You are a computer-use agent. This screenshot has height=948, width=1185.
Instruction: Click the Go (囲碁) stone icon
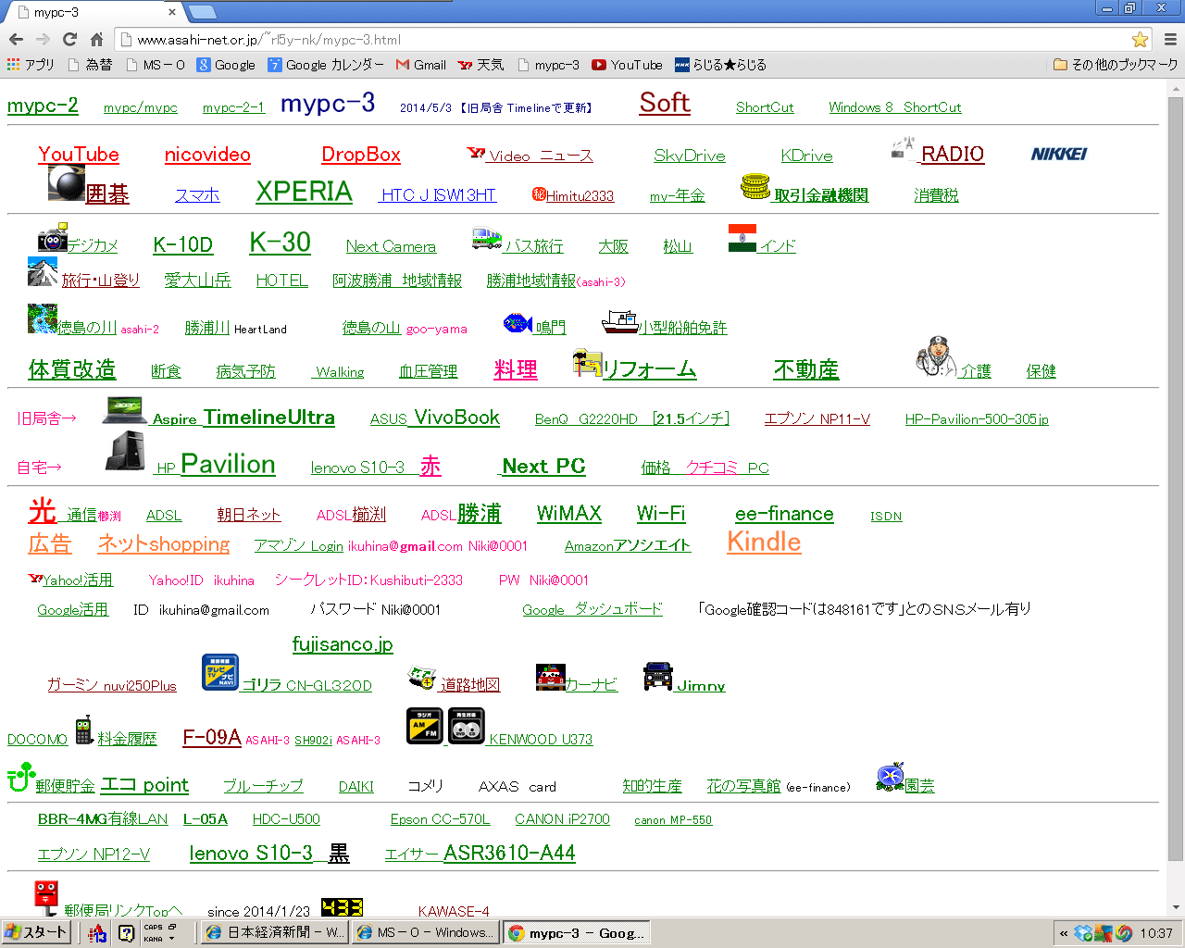click(67, 183)
